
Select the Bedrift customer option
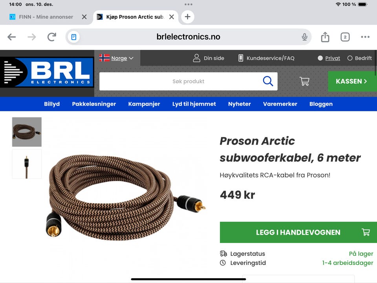tap(359, 58)
